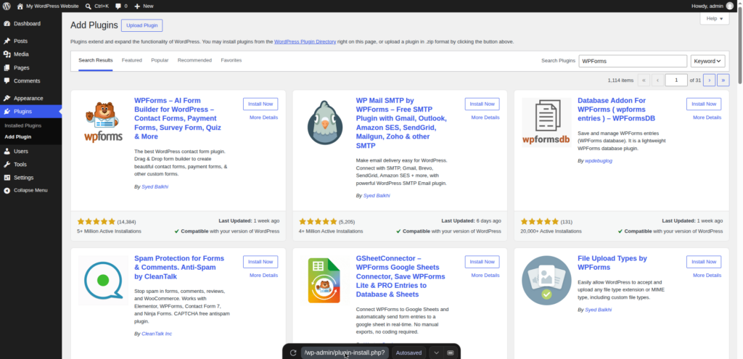Screen dimensions: 743x359
Task: Open Installed Plugins submenu item
Action: (22, 125)
